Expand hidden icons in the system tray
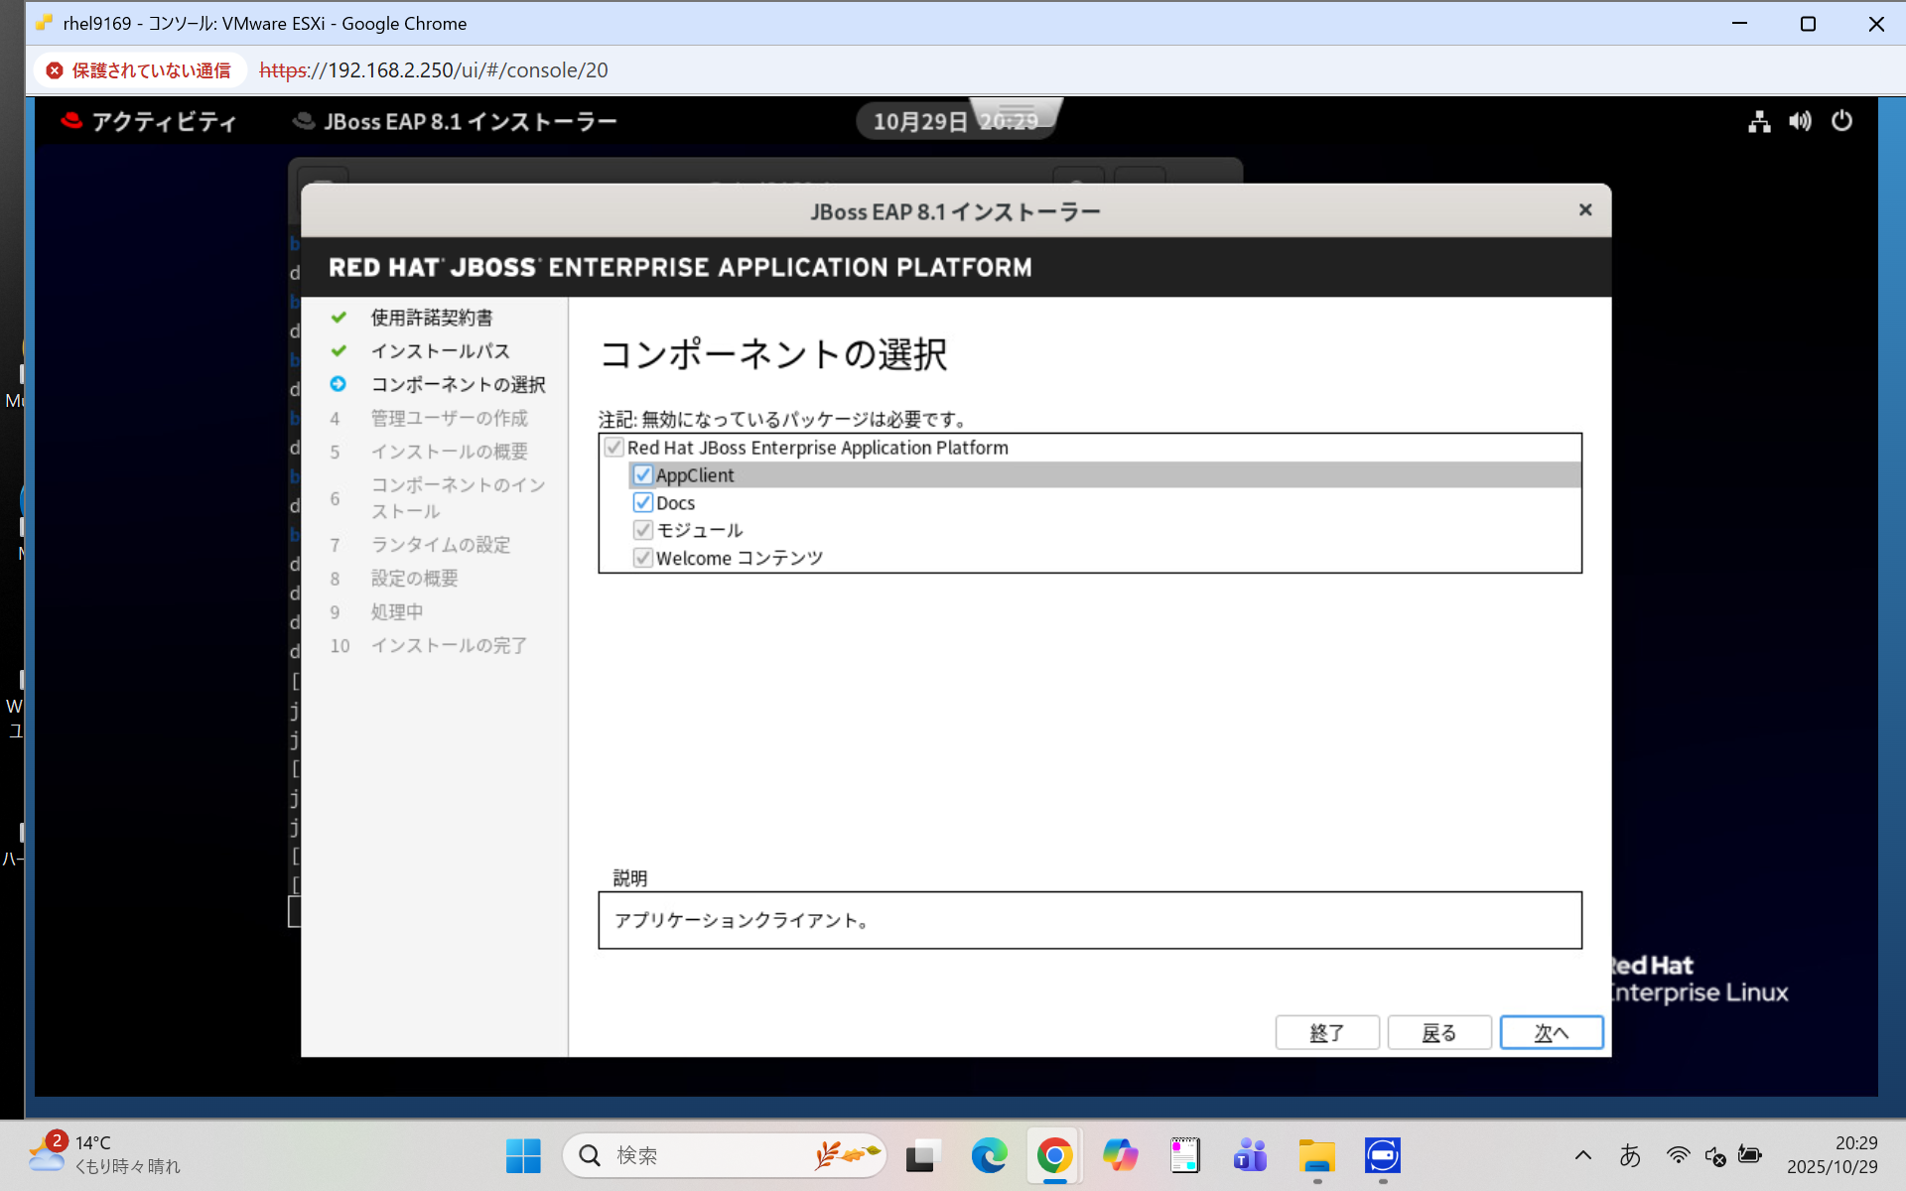Image resolution: width=1906 pixels, height=1191 pixels. [1583, 1154]
